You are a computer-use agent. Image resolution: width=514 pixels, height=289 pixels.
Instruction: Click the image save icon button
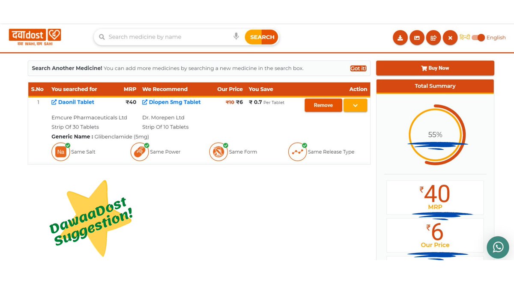(417, 38)
